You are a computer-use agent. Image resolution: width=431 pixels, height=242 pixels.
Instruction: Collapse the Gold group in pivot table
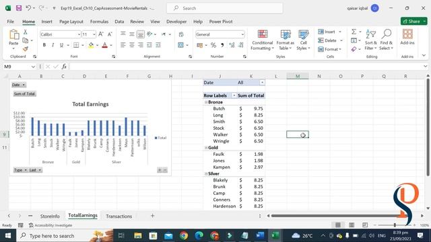(206, 148)
